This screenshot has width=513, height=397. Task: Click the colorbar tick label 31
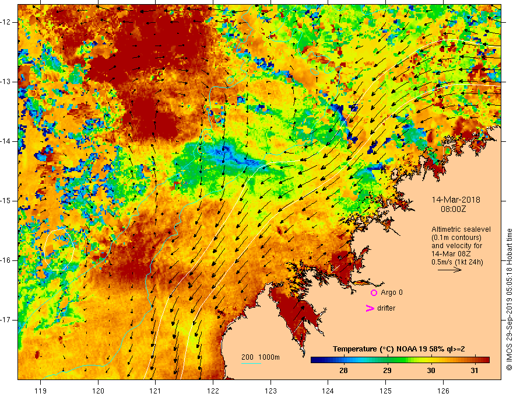click(x=475, y=371)
